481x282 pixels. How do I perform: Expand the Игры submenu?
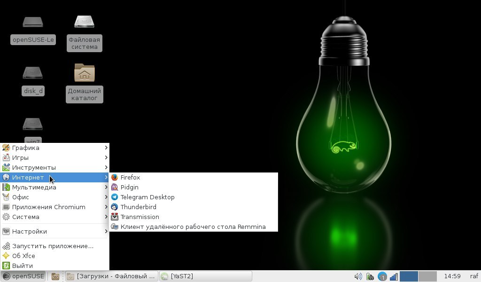(55, 157)
